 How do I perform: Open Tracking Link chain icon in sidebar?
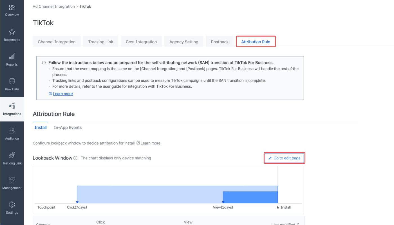(x=12, y=155)
